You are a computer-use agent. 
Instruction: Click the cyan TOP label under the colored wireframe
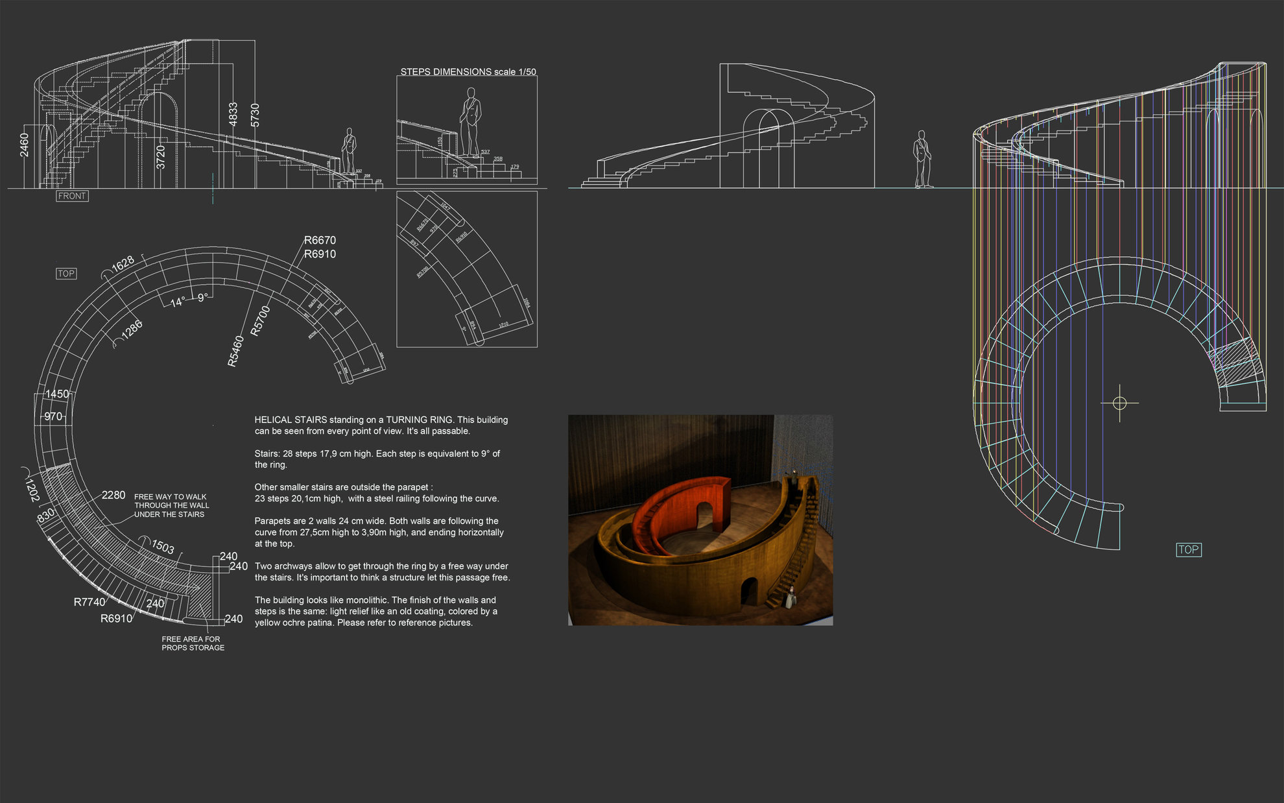[x=1188, y=549]
